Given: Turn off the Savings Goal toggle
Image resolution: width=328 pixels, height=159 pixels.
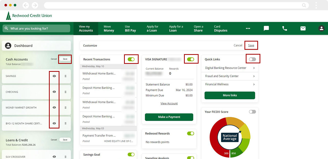Looking at the screenshot, I should 131,154.
